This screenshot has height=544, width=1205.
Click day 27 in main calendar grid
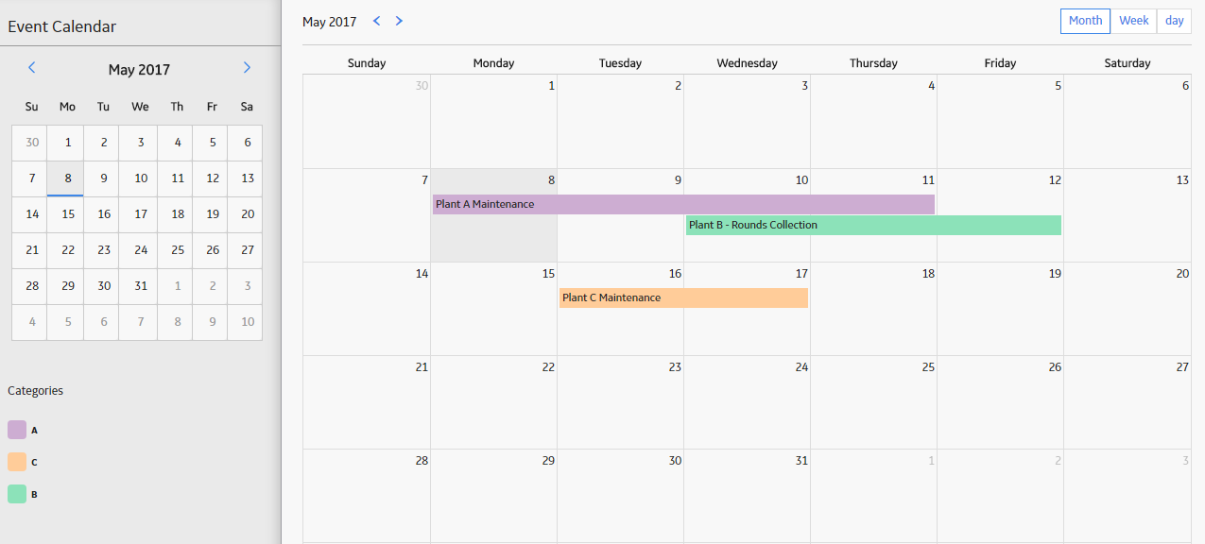1128,402
